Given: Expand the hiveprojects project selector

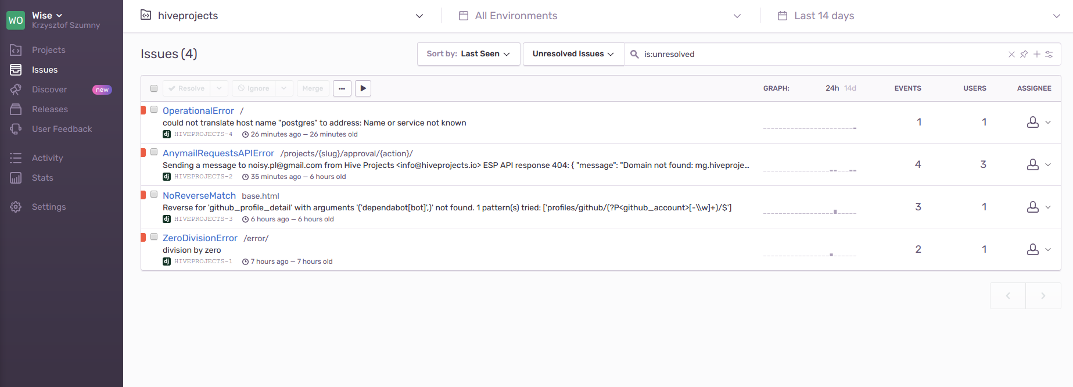Looking at the screenshot, I should click(282, 16).
